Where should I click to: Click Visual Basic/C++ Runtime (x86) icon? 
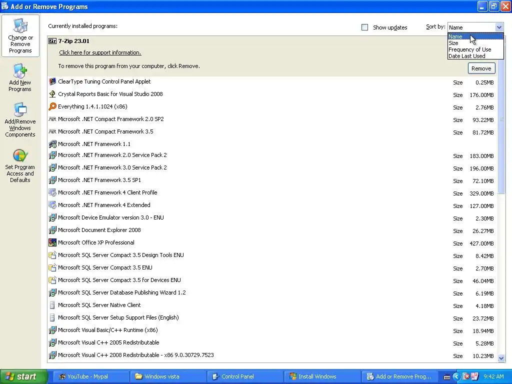pyautogui.click(x=52, y=330)
